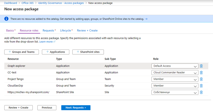The height and width of the screenshot is (112, 213).
Task: Delete the Project Tango resource
Action: click(201, 79)
